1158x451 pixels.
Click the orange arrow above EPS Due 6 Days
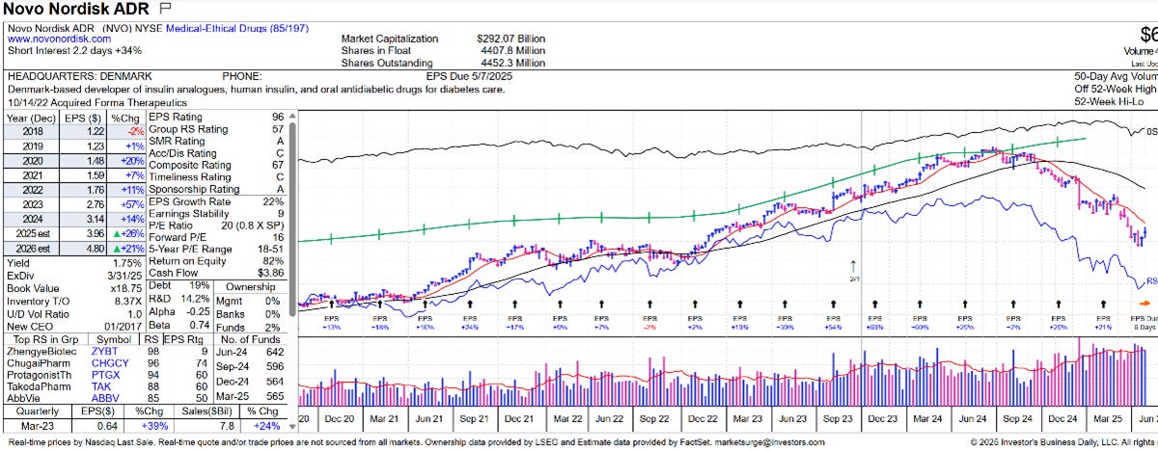click(1144, 305)
